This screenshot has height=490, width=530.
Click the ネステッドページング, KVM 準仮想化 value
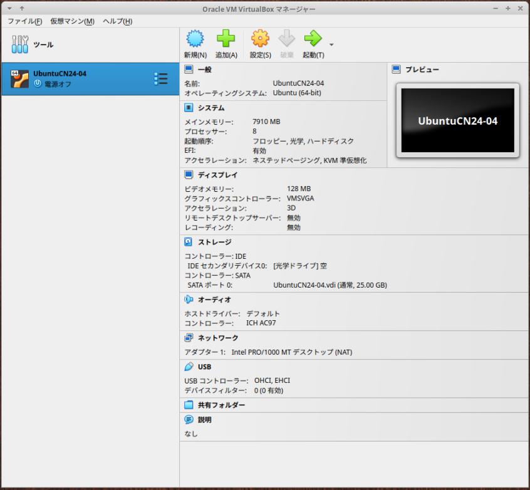309,160
